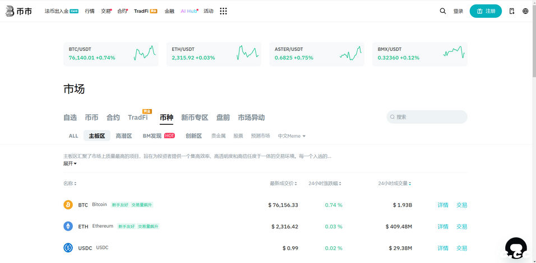
Task: Click 登录 login link
Action: (x=458, y=11)
